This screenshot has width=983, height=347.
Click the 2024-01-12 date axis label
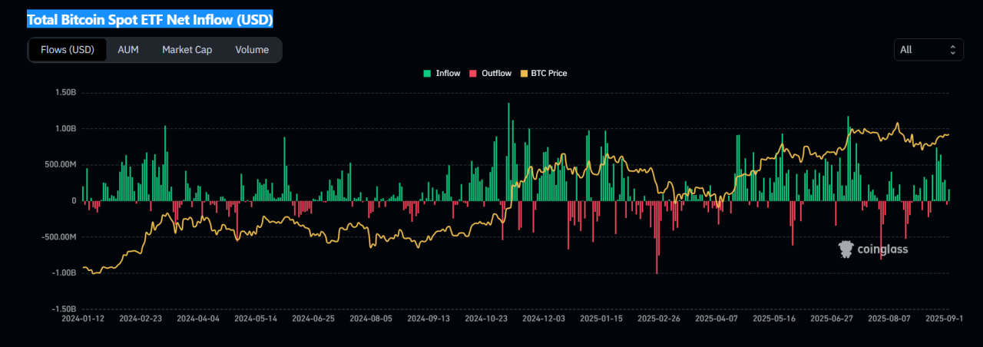[x=82, y=317]
